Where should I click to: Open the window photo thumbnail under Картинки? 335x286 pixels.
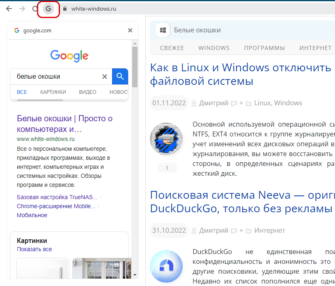coord(102,268)
